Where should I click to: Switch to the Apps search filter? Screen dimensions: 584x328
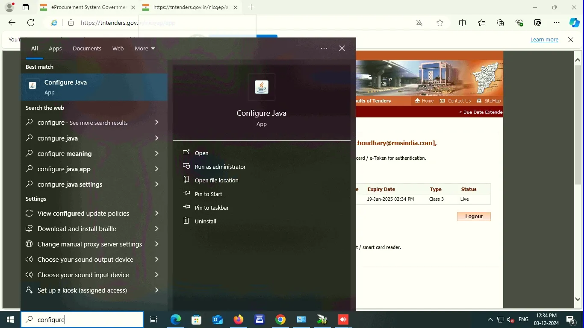55,48
